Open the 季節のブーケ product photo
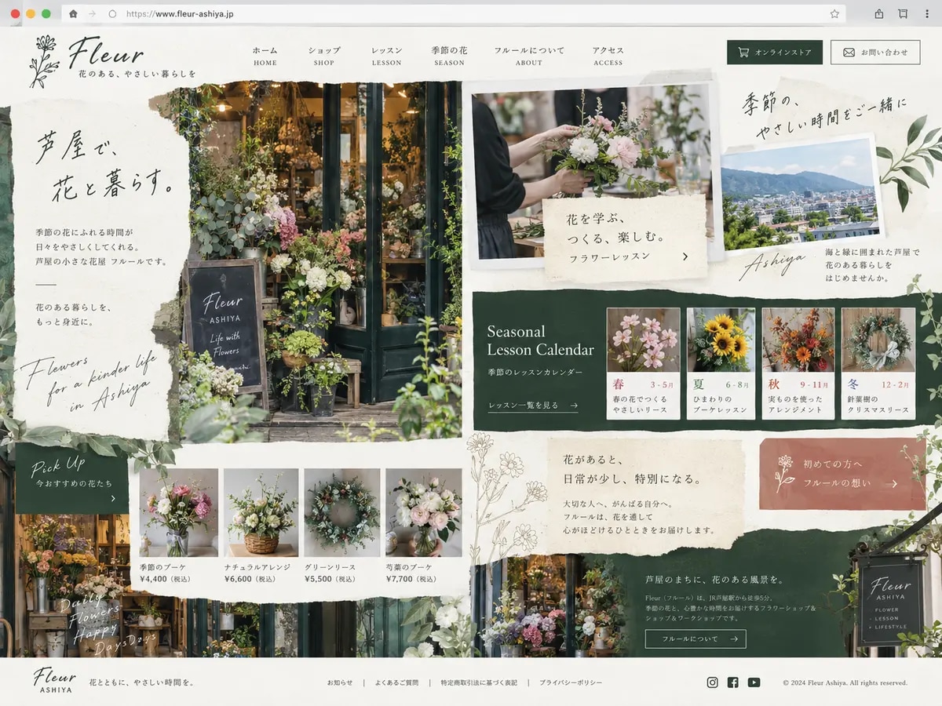This screenshot has width=942, height=706. [179, 512]
